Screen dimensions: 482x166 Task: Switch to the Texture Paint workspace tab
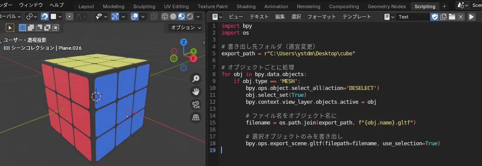pos(213,6)
